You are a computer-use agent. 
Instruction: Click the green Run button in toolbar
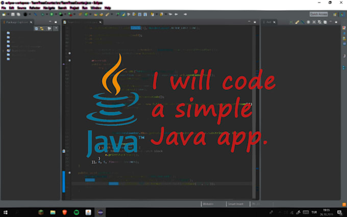pos(52,14)
